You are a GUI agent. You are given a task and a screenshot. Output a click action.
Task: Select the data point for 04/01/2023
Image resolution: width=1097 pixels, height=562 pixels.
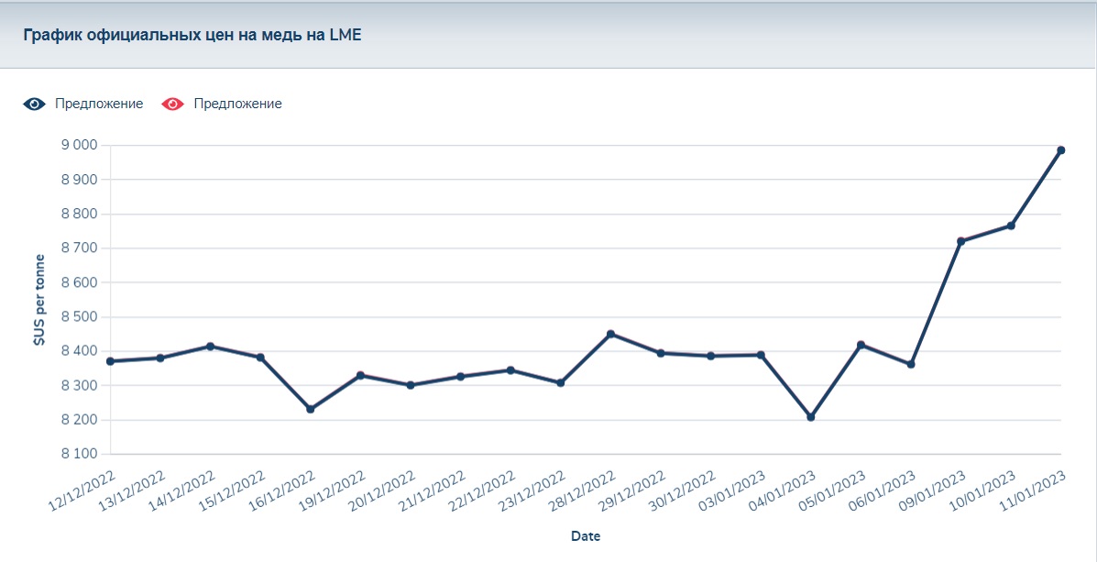click(811, 417)
